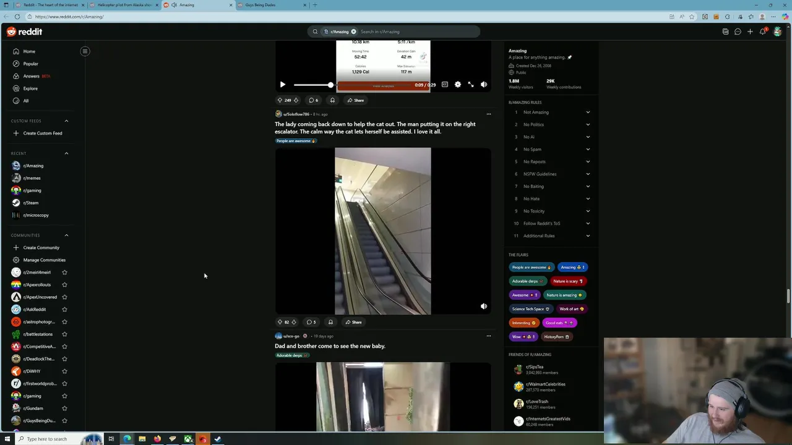Share the post with 249 votes

356,100
